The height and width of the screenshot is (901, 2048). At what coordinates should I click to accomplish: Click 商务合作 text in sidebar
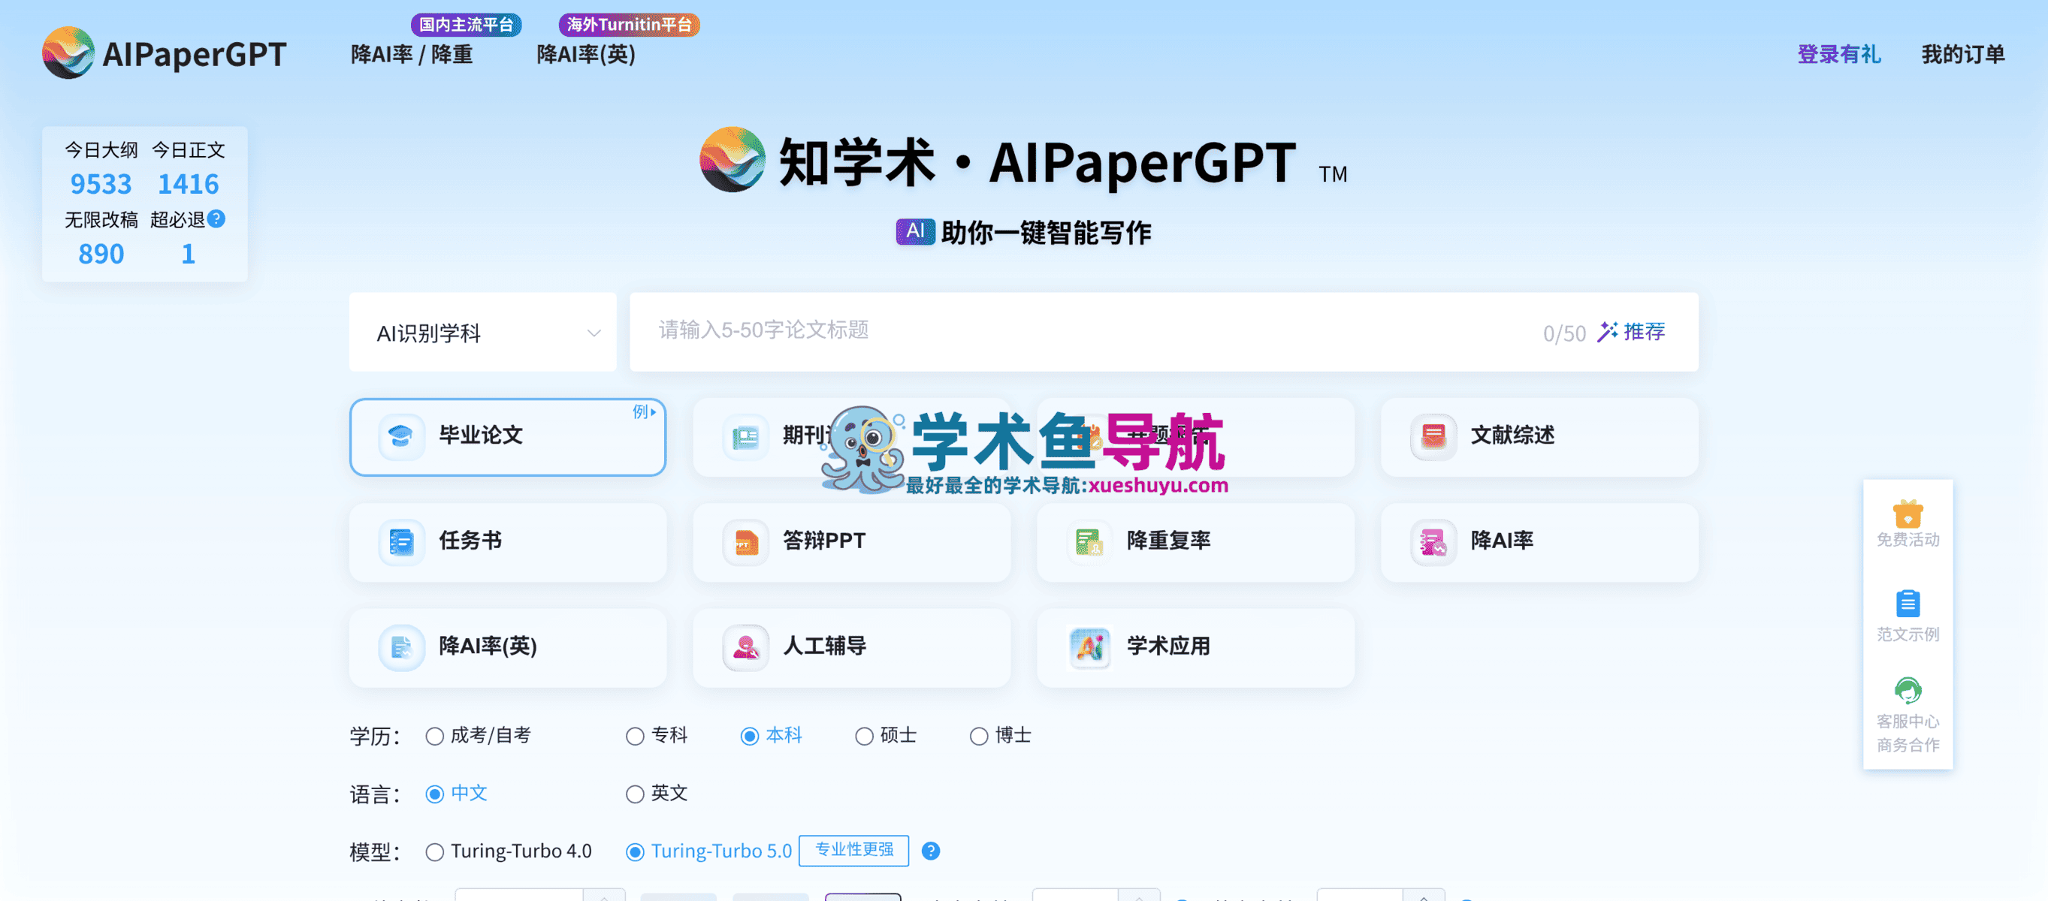coord(1908,746)
